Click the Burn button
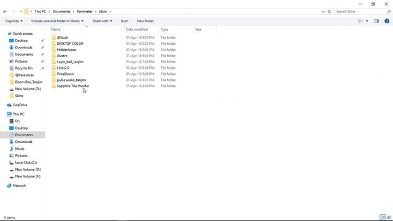Viewport: 393px width, 221px height. pyautogui.click(x=125, y=21)
